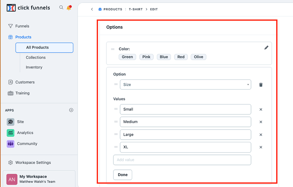Open Inventory submenu item

tap(34, 67)
